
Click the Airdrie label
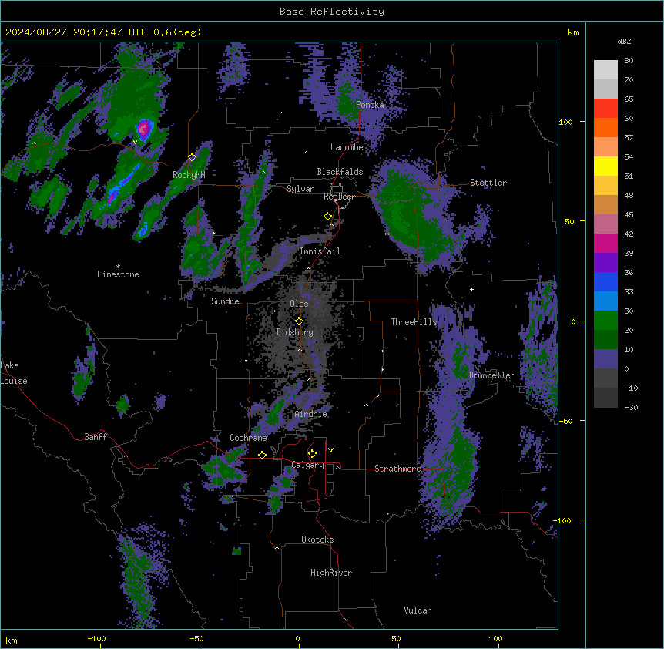(x=311, y=414)
